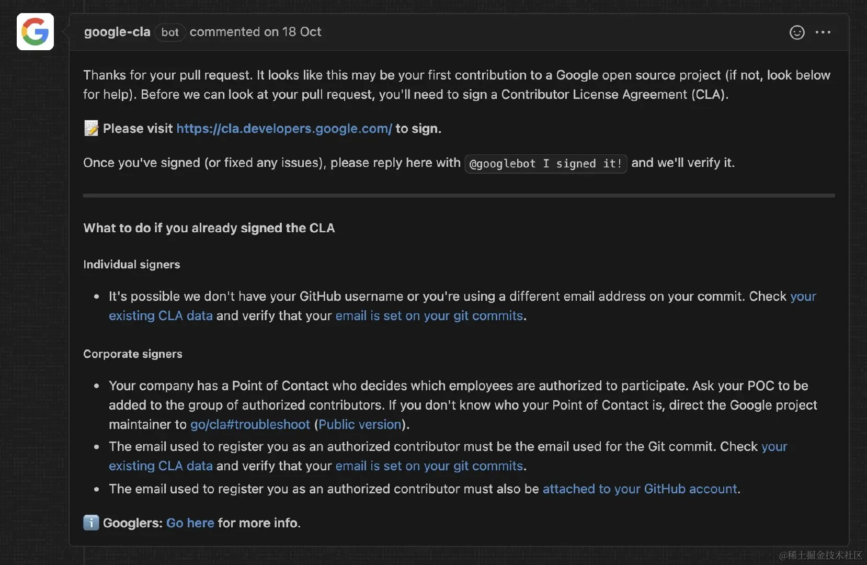
Task: Click the 'Corporate signers' subheading
Action: [133, 354]
